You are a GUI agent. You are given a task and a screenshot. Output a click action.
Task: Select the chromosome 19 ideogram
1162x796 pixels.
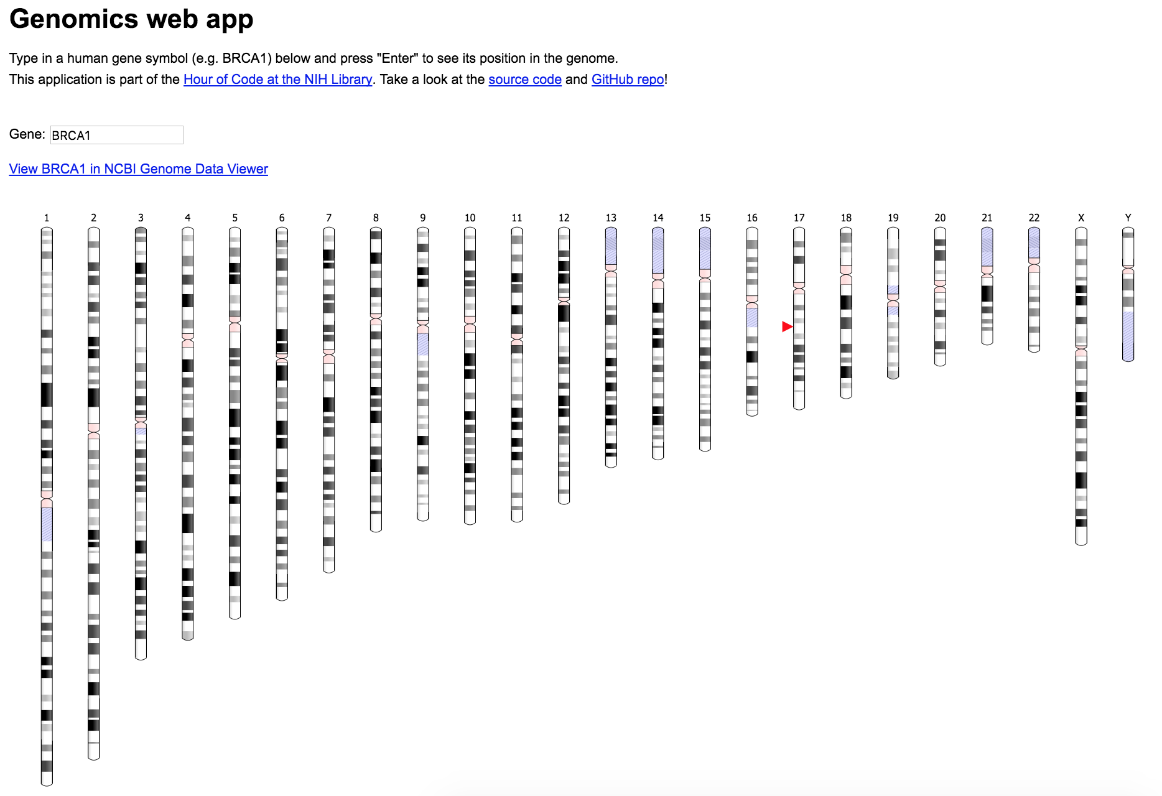pos(893,303)
